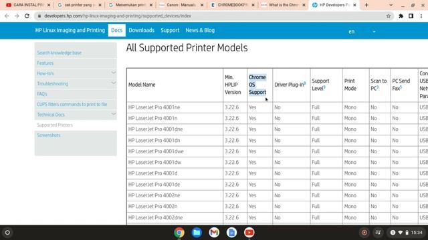Open the Support menu item
This screenshot has height=240, width=428.
(x=170, y=30)
